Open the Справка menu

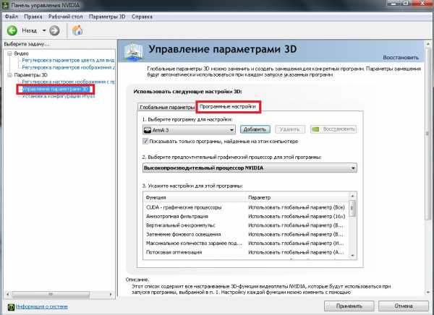[142, 17]
